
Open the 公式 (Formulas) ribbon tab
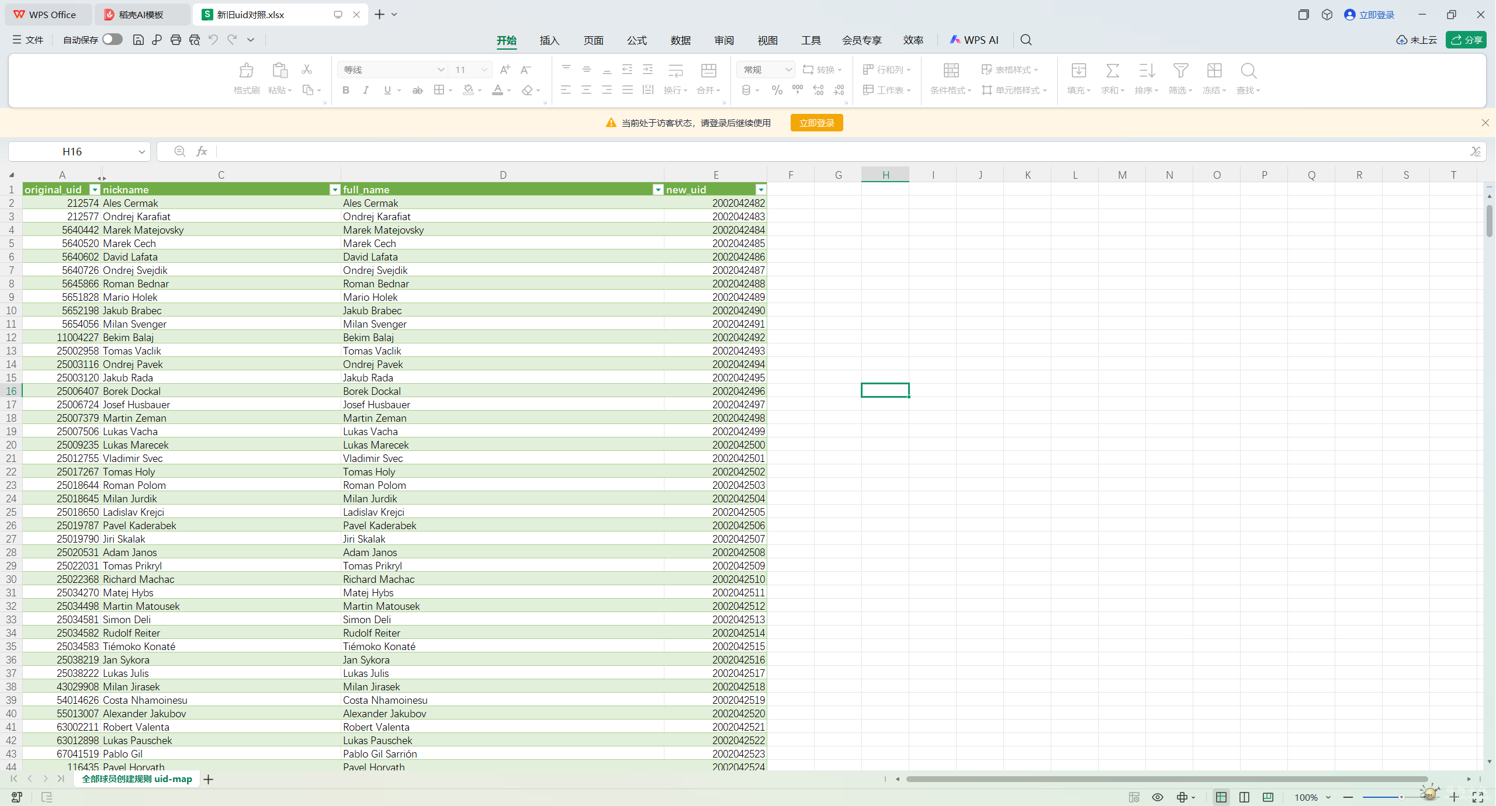(637, 40)
